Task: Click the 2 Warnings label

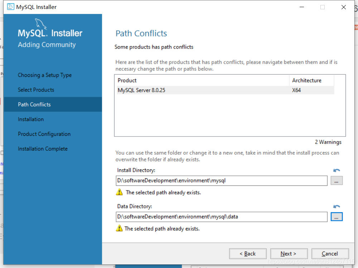Action: point(328,142)
